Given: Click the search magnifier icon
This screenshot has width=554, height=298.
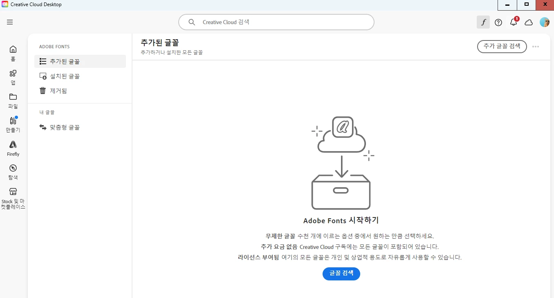Looking at the screenshot, I should (x=191, y=22).
